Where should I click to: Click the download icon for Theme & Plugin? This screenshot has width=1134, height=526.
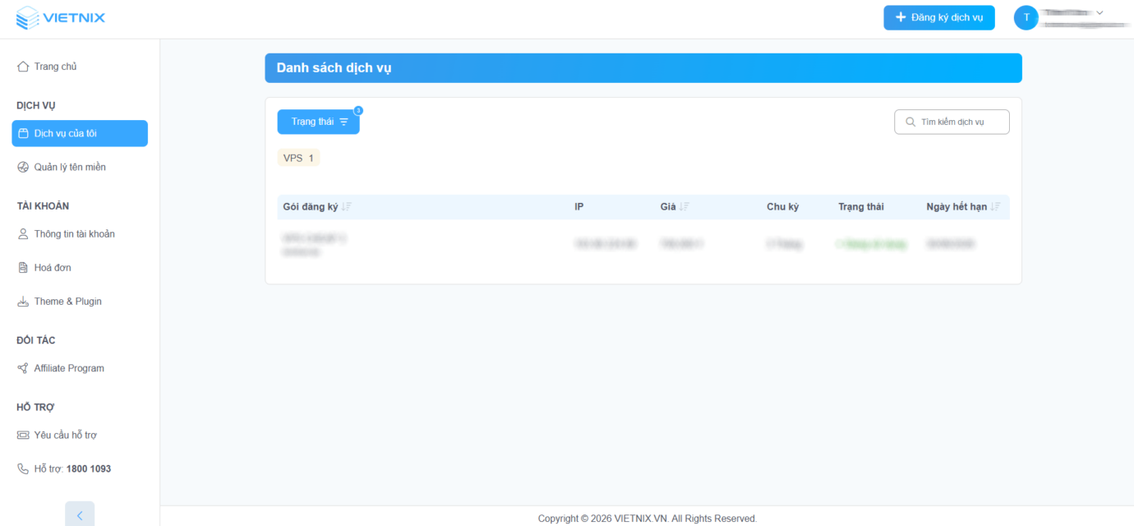point(23,302)
